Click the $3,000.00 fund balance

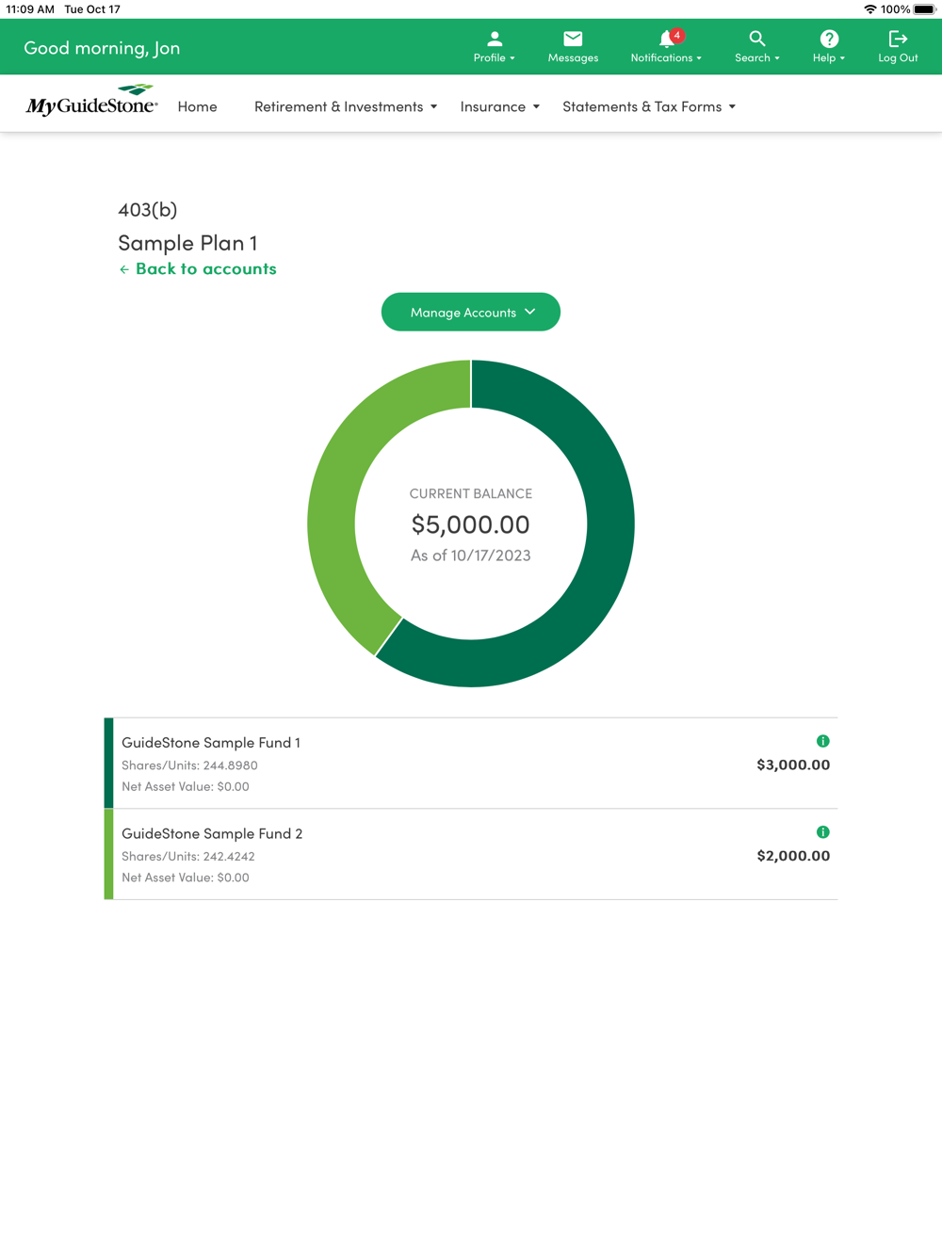tap(793, 765)
